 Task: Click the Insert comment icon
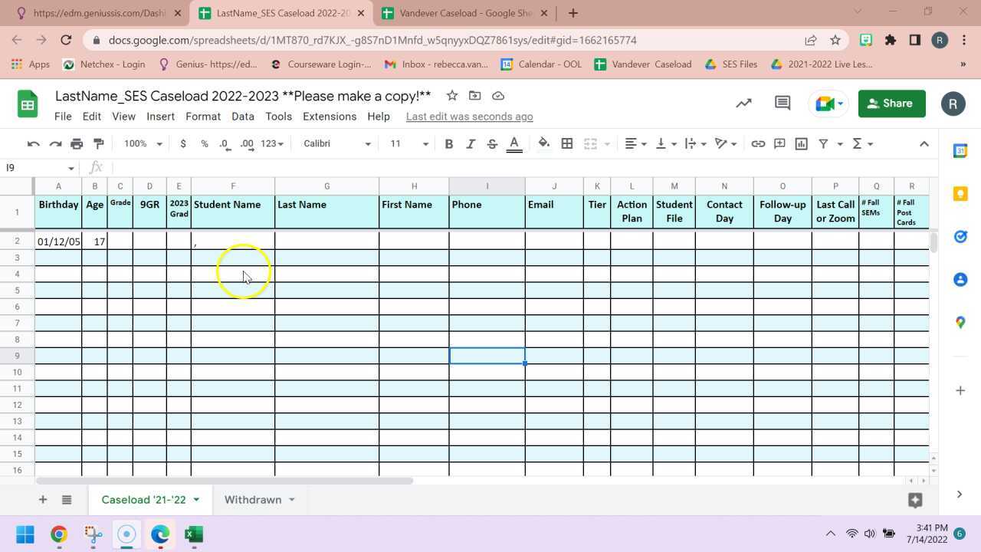pyautogui.click(x=779, y=143)
